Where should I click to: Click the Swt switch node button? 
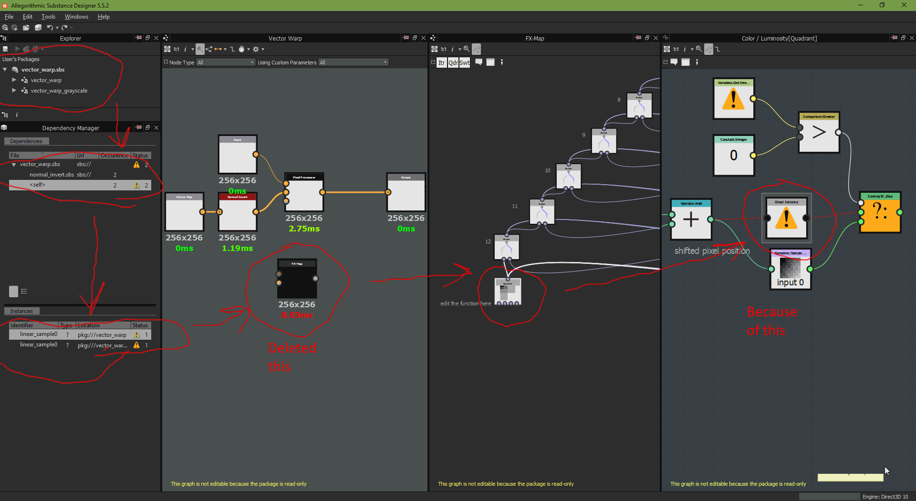[x=465, y=63]
